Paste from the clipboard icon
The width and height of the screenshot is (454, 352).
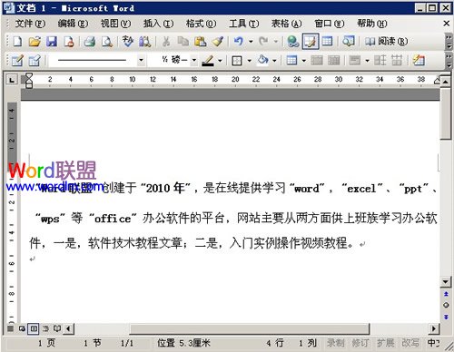coord(200,42)
